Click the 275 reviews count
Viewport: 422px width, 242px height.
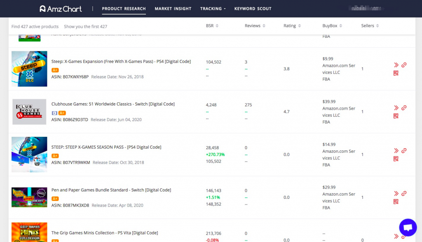point(249,105)
